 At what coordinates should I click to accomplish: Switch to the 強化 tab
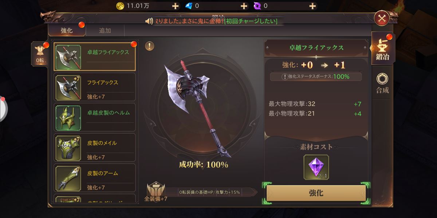coord(67,31)
